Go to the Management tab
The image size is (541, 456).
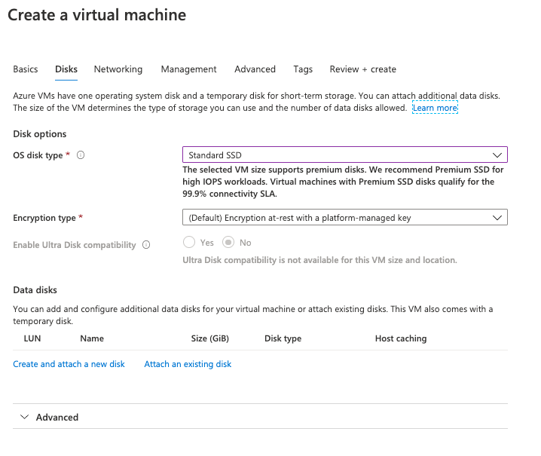tap(188, 69)
